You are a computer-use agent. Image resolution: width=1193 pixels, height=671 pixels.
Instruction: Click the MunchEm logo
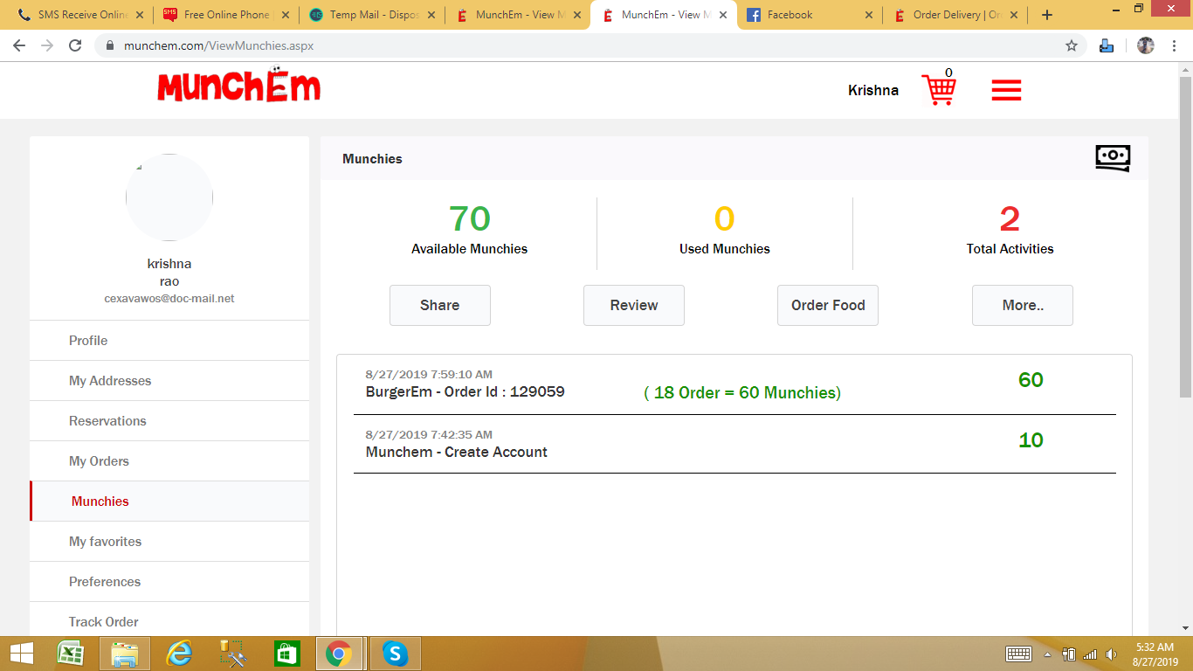238,86
